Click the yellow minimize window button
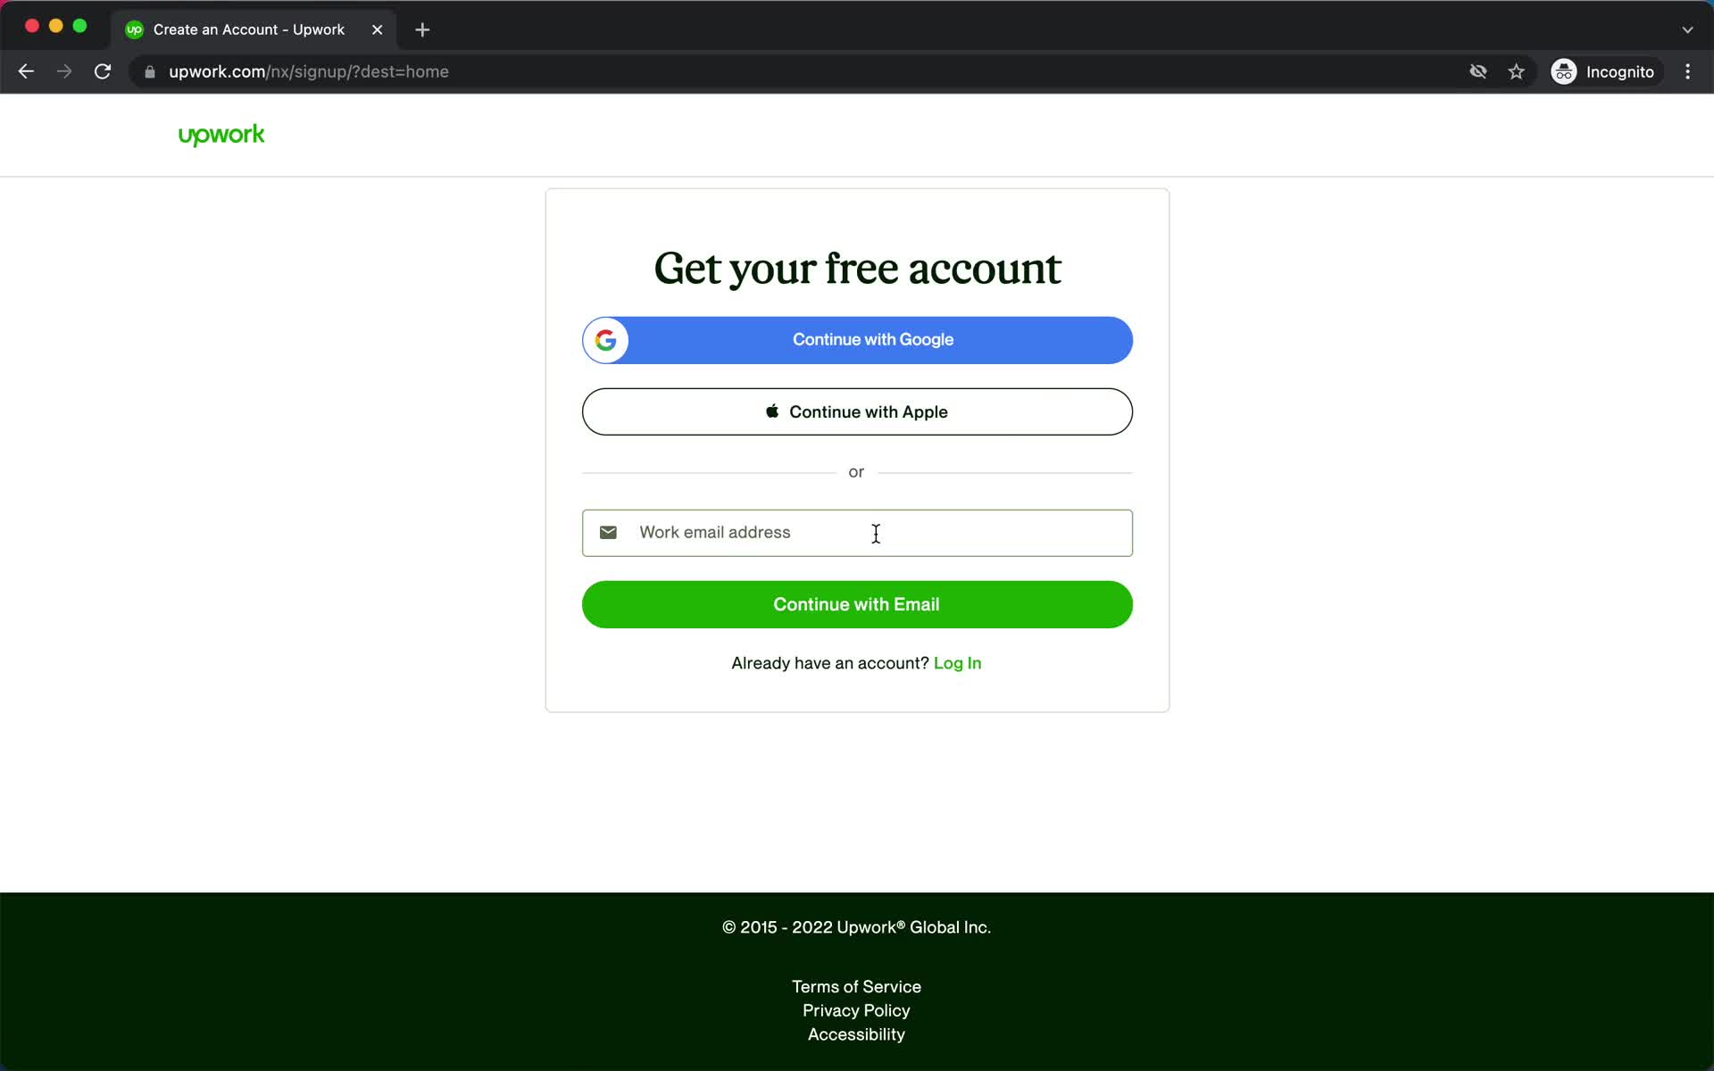The image size is (1714, 1071). [56, 26]
